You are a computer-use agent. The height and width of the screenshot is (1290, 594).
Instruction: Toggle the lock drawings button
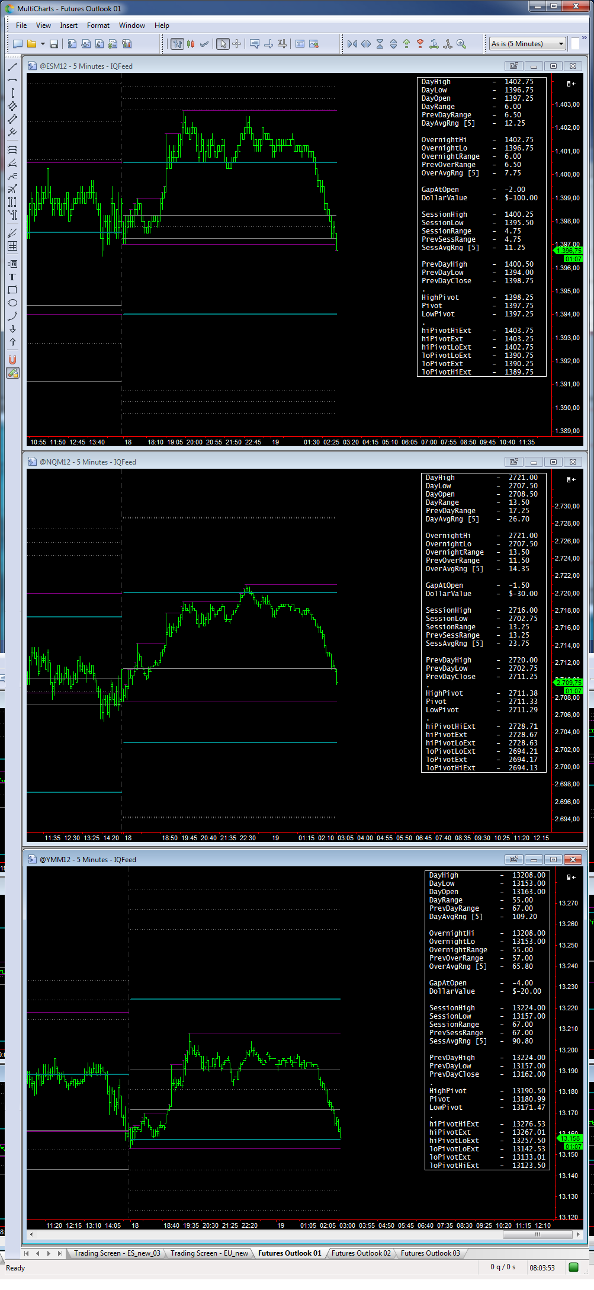click(x=12, y=373)
